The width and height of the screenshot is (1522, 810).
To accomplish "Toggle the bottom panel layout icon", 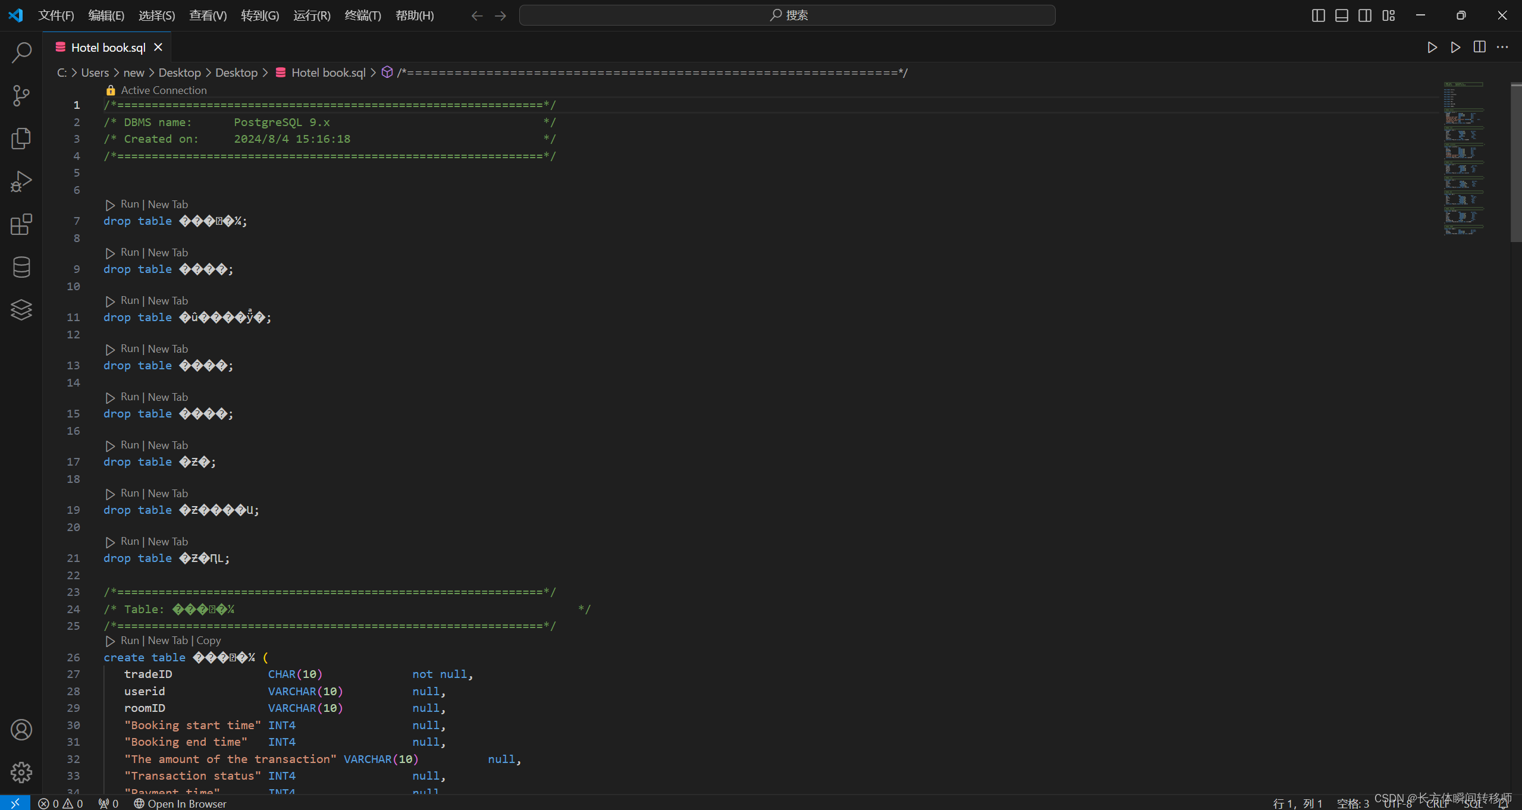I will pyautogui.click(x=1342, y=15).
